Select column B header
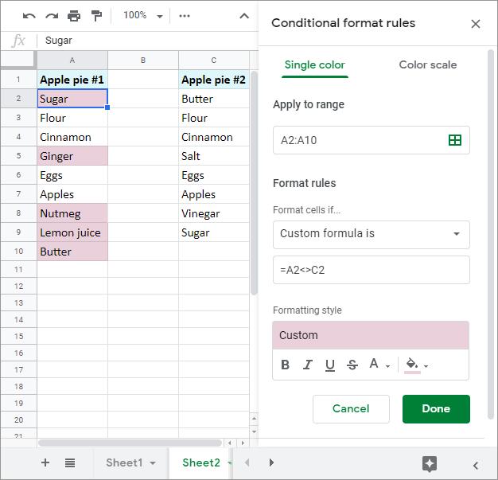Screen dimensions: 498x480 tap(143, 60)
